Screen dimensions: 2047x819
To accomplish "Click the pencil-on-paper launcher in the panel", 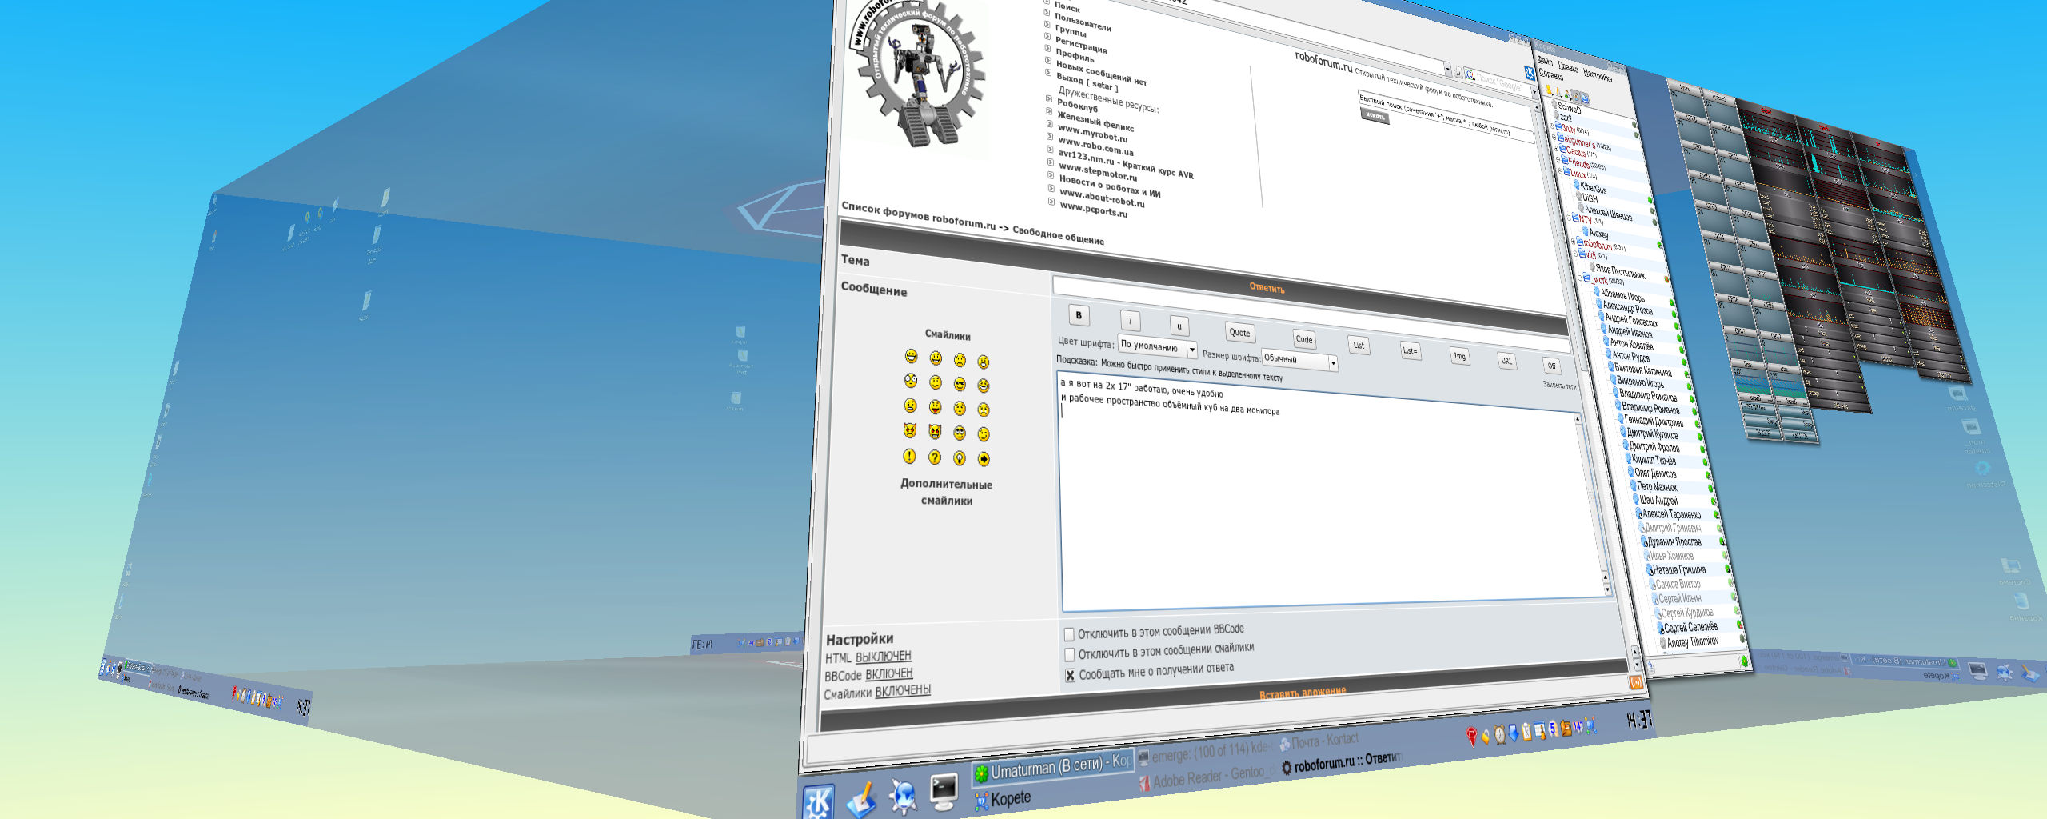I will 862,799.
